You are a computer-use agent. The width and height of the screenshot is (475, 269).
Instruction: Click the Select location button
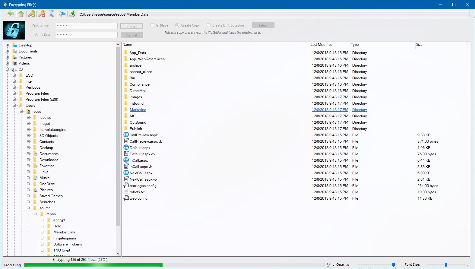(263, 25)
